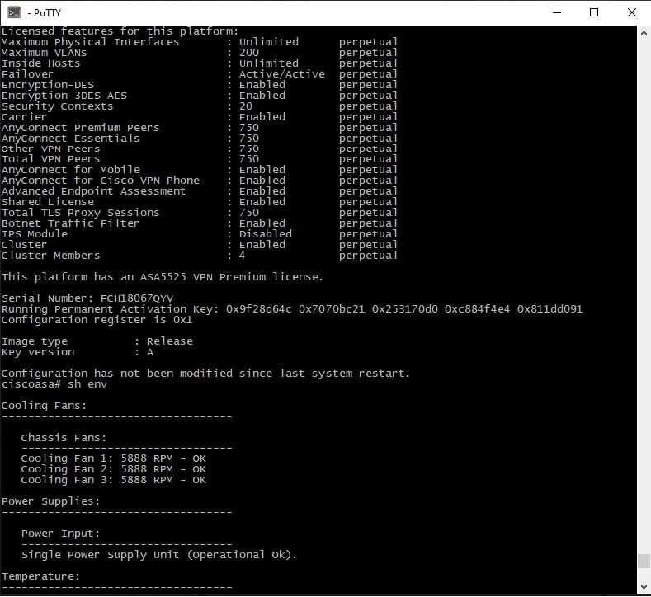Viewport: 651px width, 597px height.
Task: Click activation key segment '0x811dd091'
Action: pos(550,309)
